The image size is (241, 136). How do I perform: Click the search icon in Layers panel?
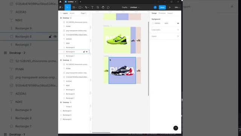61,13
